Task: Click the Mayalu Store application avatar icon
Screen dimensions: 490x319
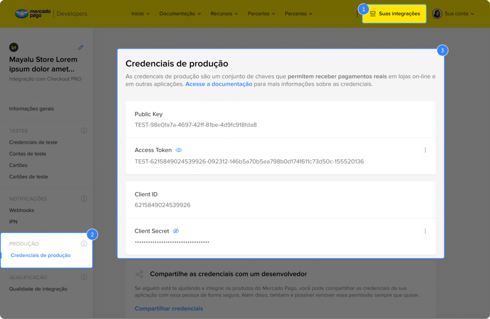Action: tap(14, 47)
